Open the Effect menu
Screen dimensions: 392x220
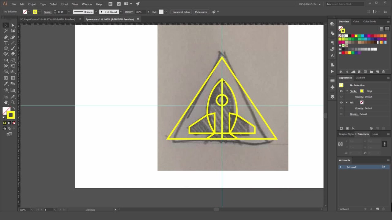(x=65, y=4)
